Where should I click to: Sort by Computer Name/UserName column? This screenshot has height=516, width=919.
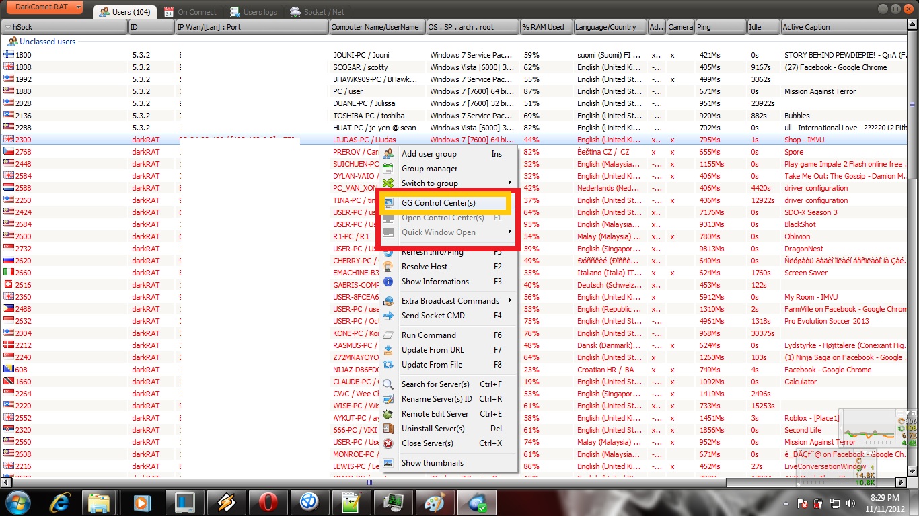[x=377, y=27]
